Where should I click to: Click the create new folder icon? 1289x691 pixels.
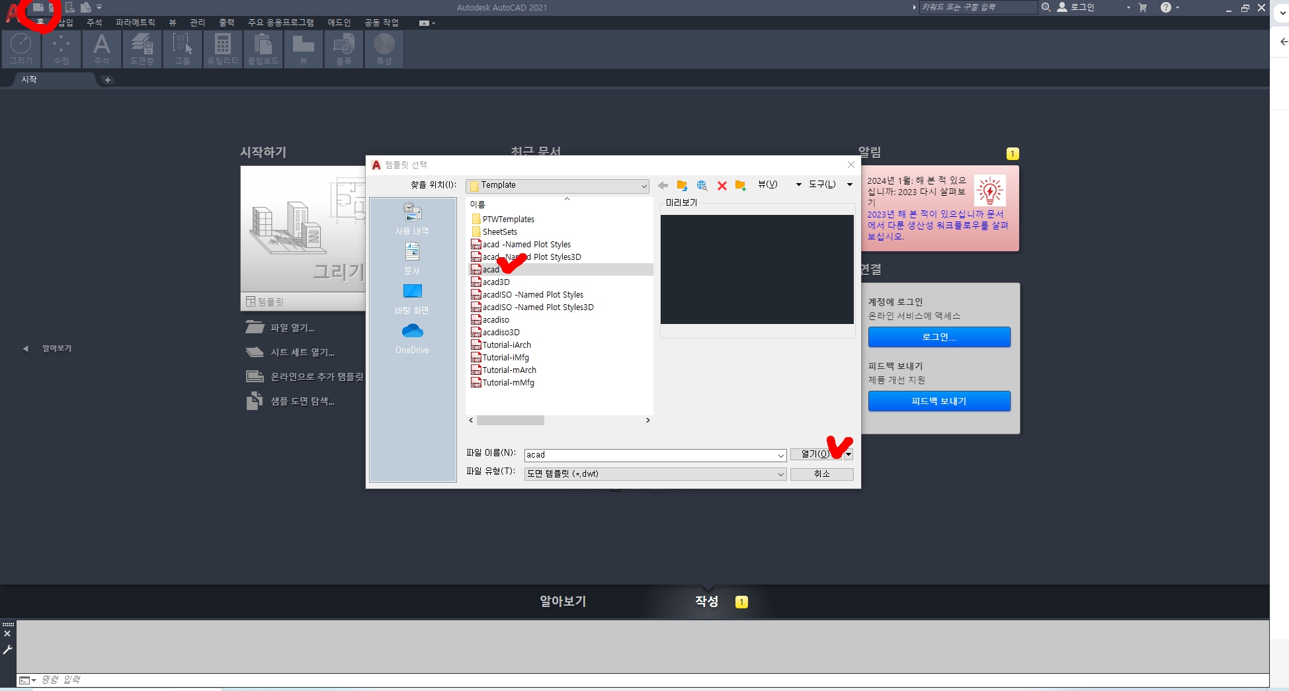[741, 186]
